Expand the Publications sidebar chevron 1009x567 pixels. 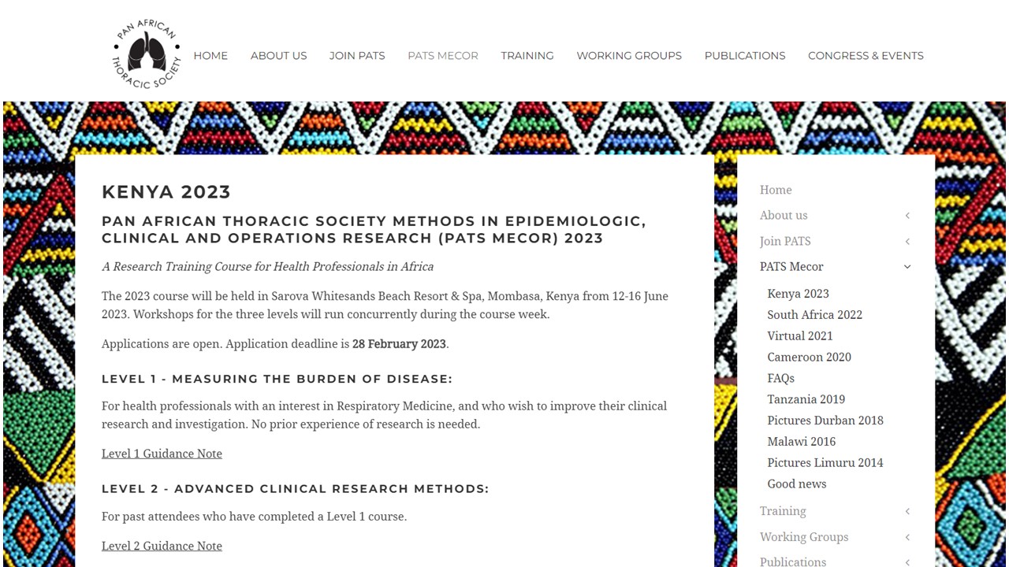click(907, 562)
